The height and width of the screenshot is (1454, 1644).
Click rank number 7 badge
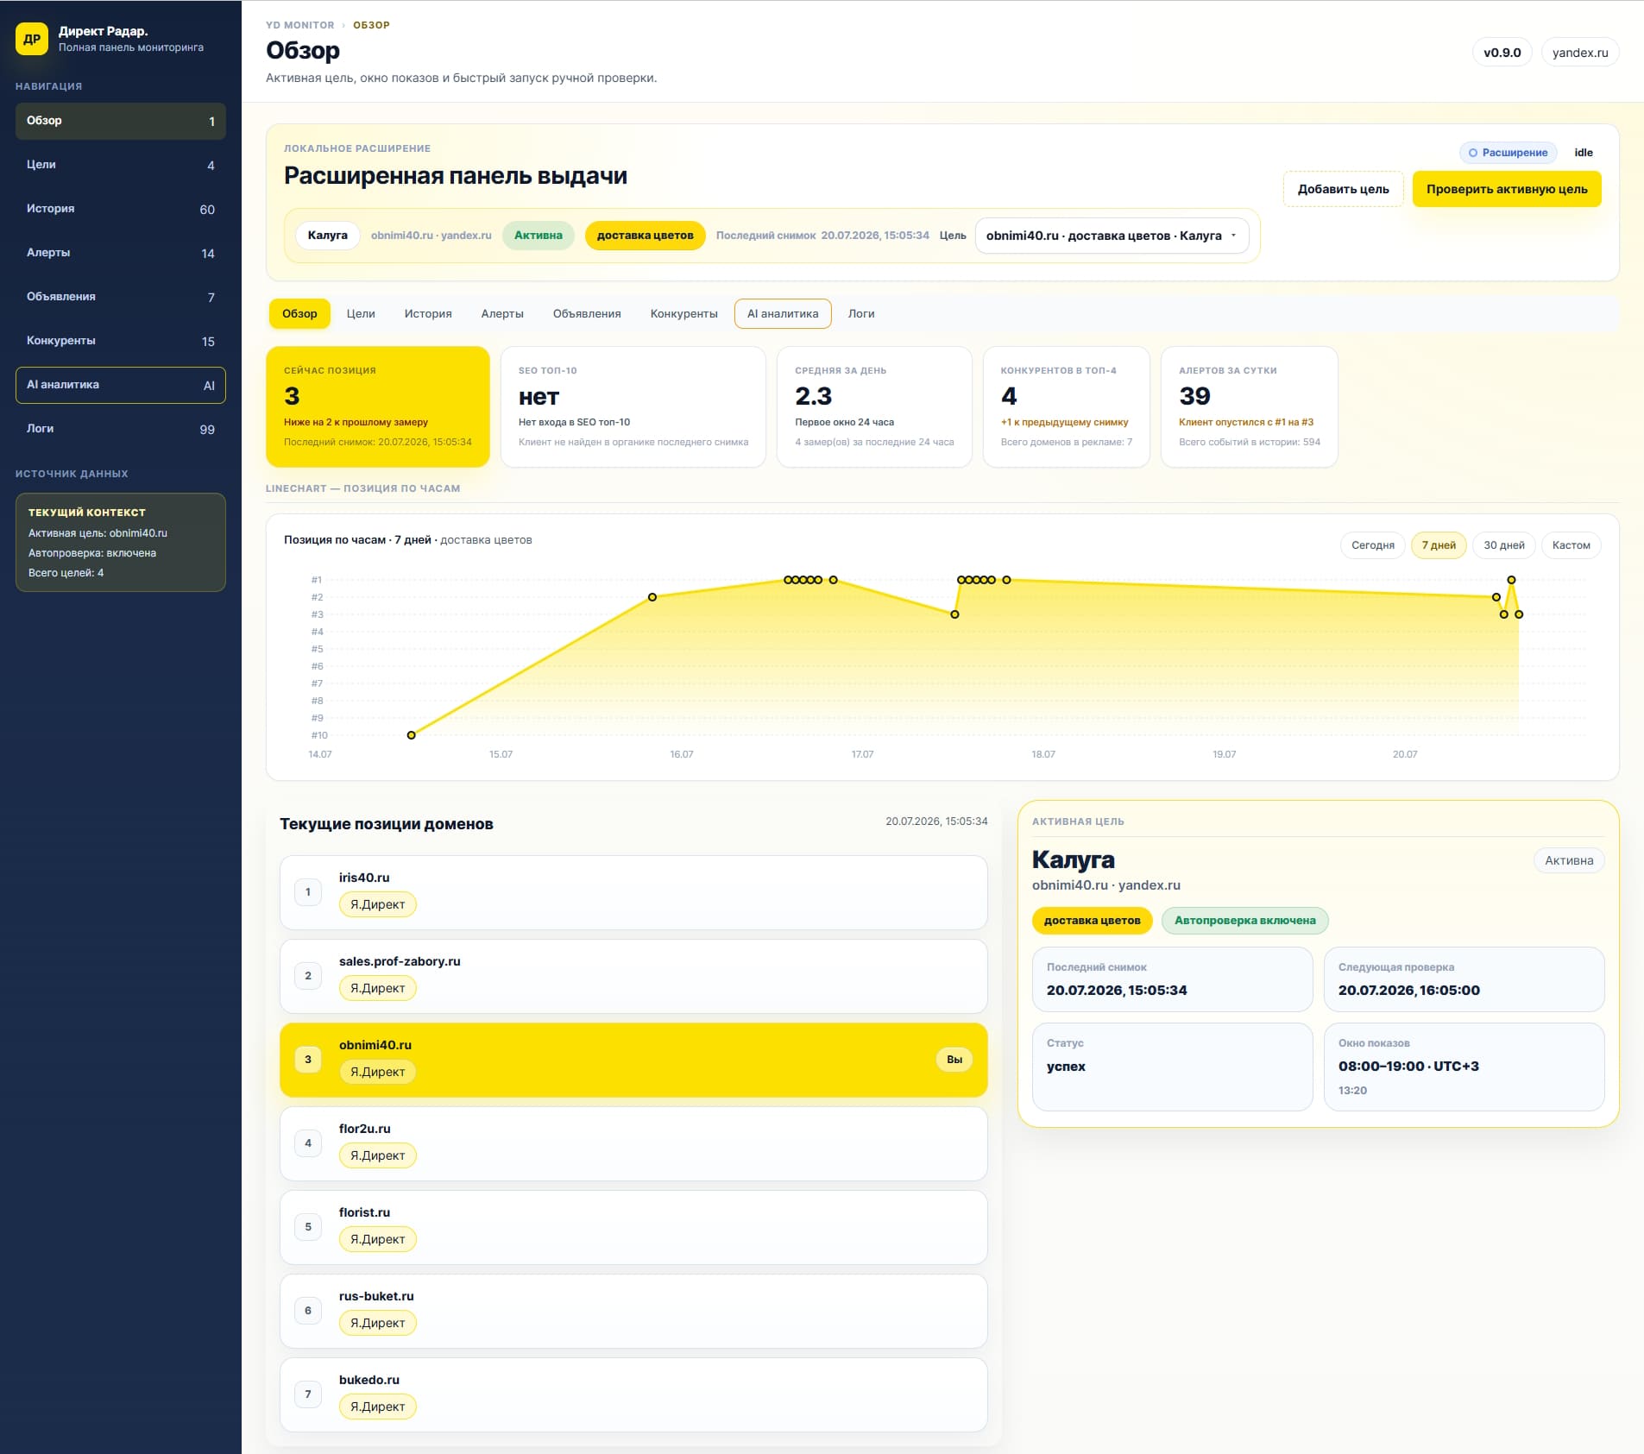point(308,1394)
